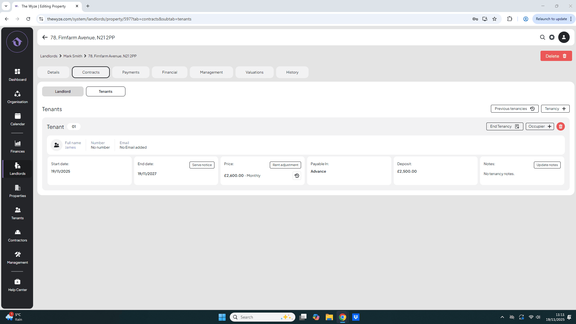
Task: Expand Previous tenancies list
Action: pos(514,109)
